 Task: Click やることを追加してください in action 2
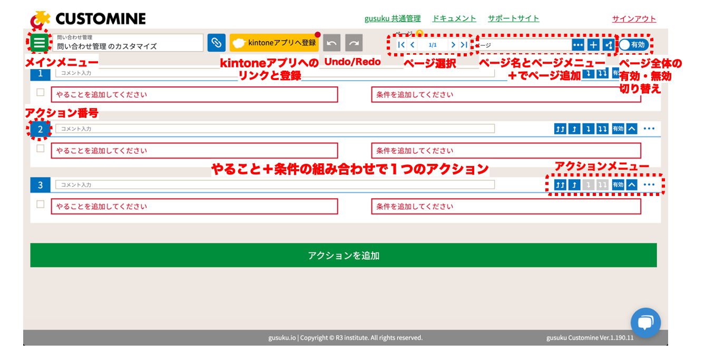tap(194, 151)
